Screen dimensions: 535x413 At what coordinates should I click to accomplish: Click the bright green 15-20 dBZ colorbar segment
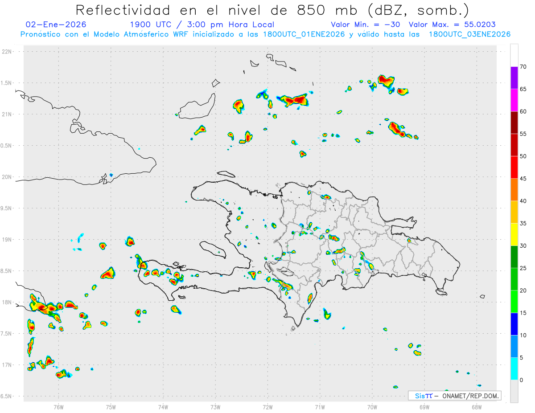click(514, 302)
